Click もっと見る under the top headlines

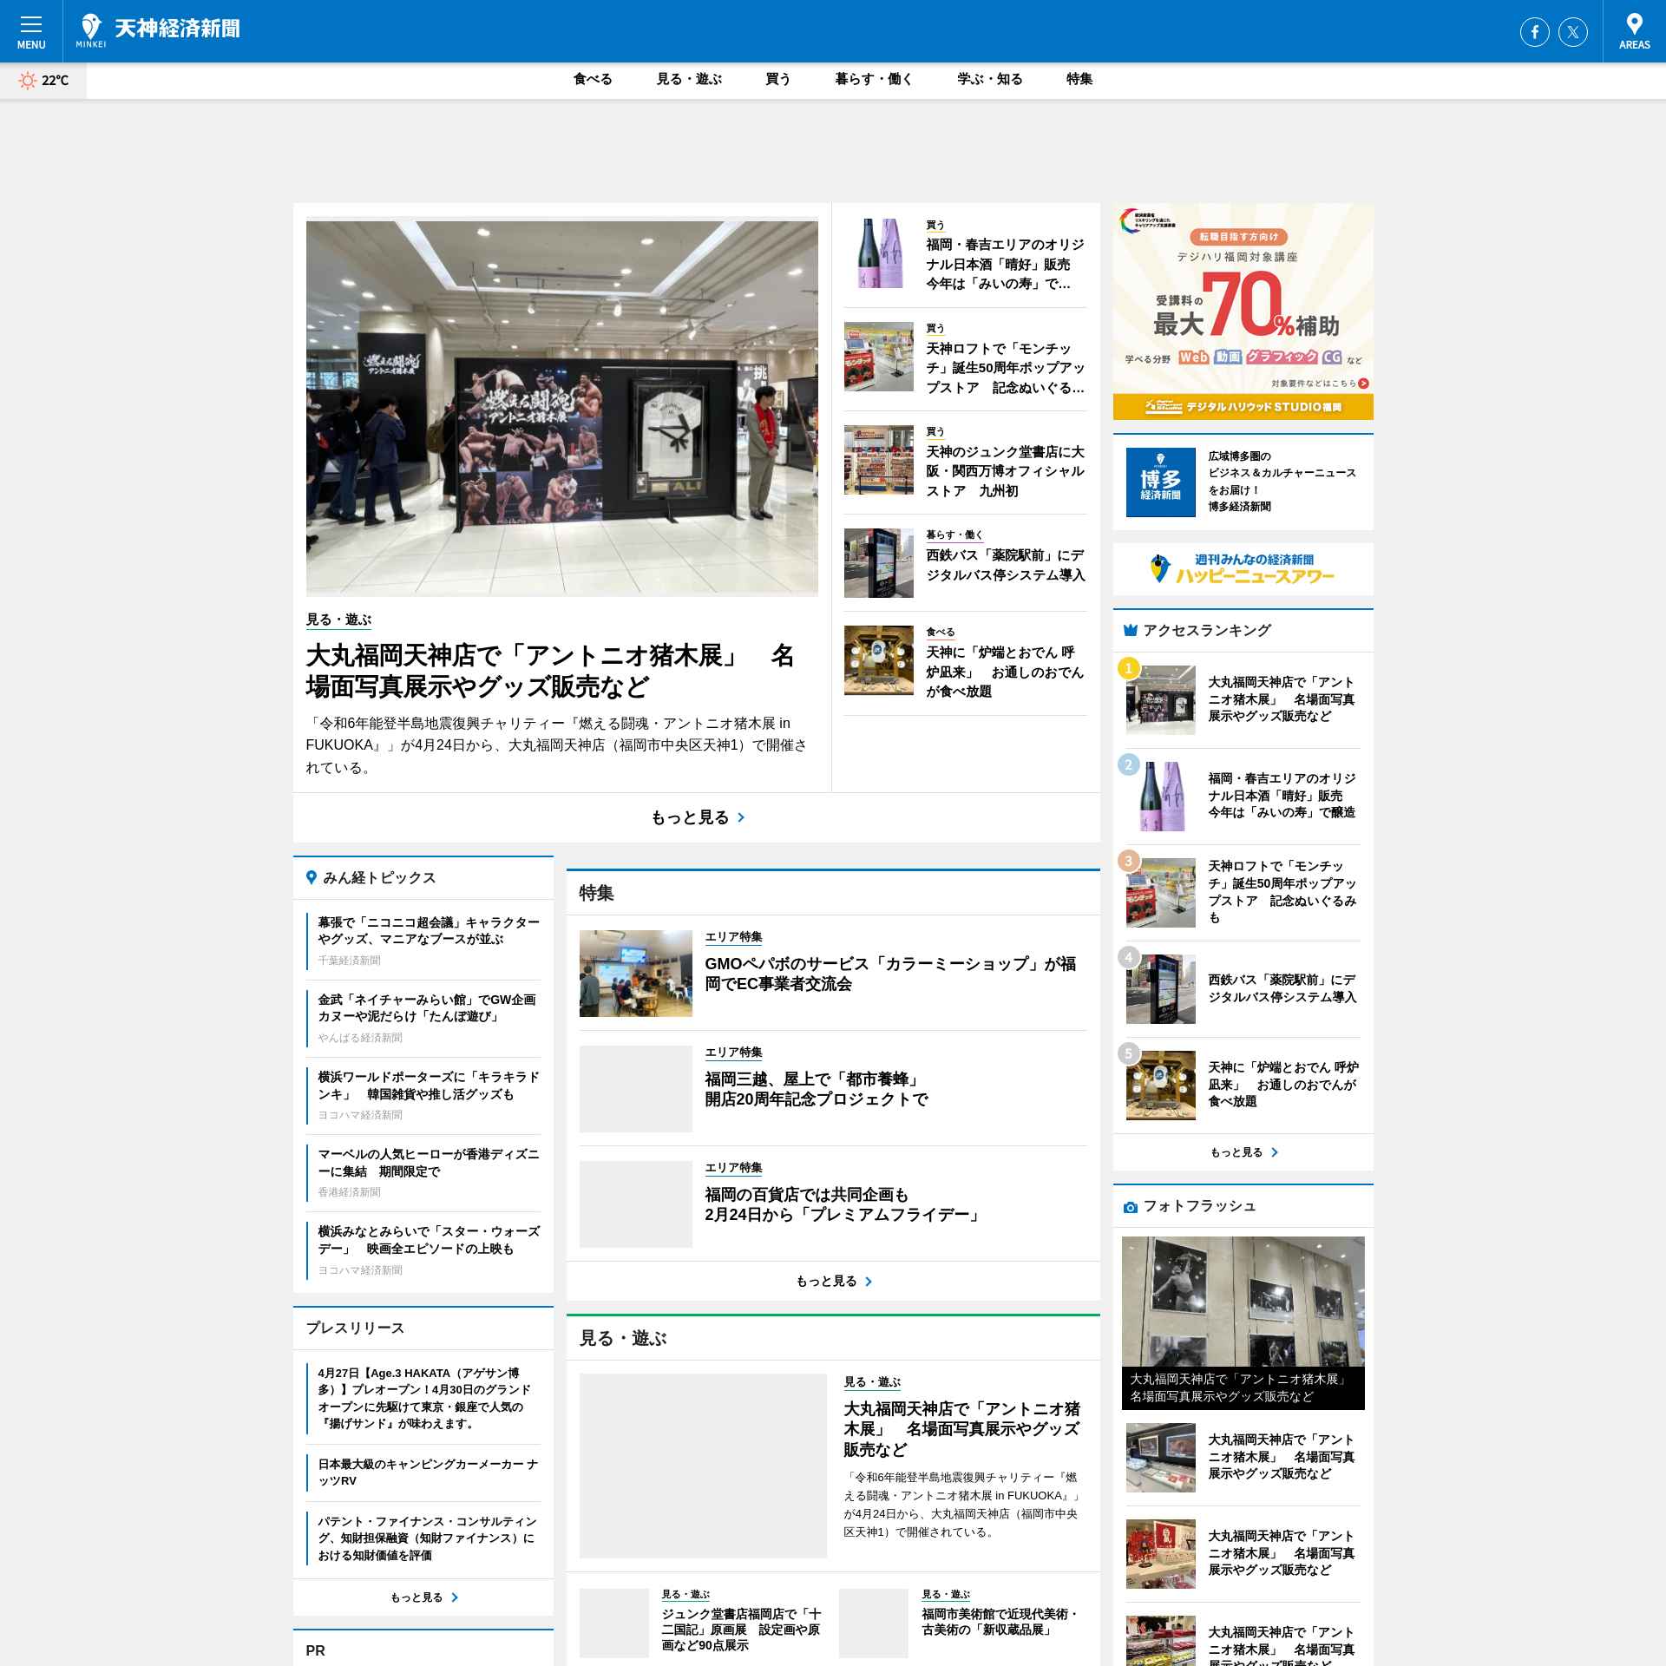point(697,817)
